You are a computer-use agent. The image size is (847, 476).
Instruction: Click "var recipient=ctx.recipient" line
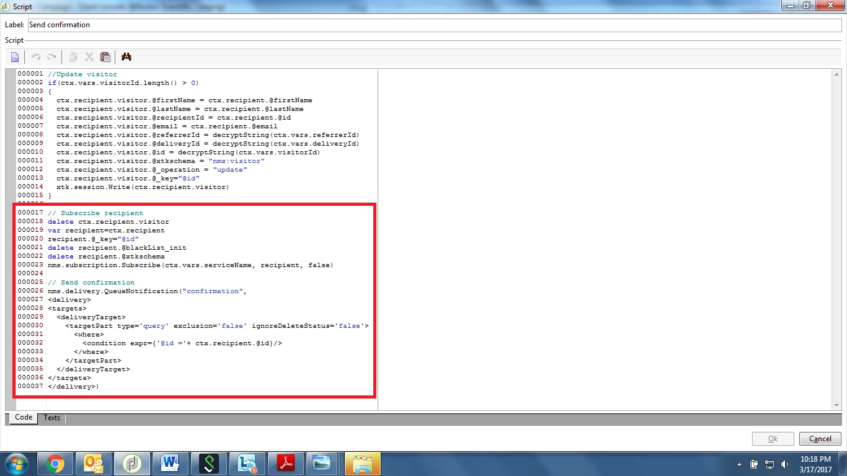pyautogui.click(x=106, y=231)
